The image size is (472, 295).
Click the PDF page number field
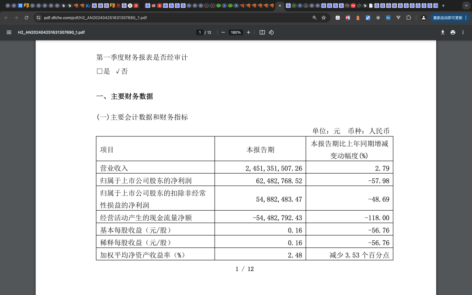[200, 32]
